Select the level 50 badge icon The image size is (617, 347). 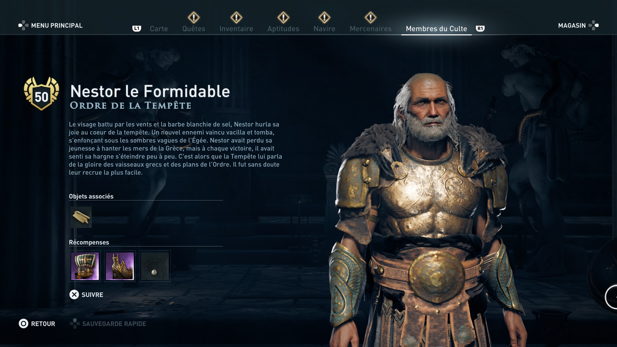[x=41, y=94]
